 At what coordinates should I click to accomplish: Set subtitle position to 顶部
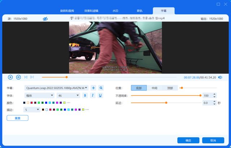(170, 88)
